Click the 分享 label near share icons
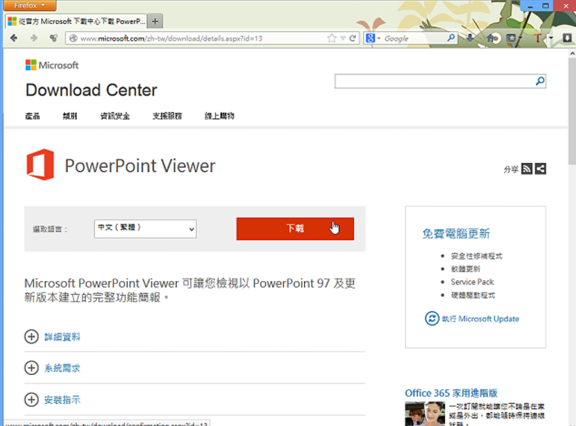Screen dimensions: 576x426 511,169
